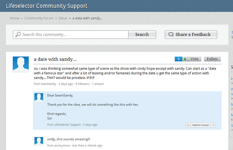The width and height of the screenshot is (233, 150).
Task: Click 'a date with sandy...' current breadcrumb text
Action: coord(88,18)
